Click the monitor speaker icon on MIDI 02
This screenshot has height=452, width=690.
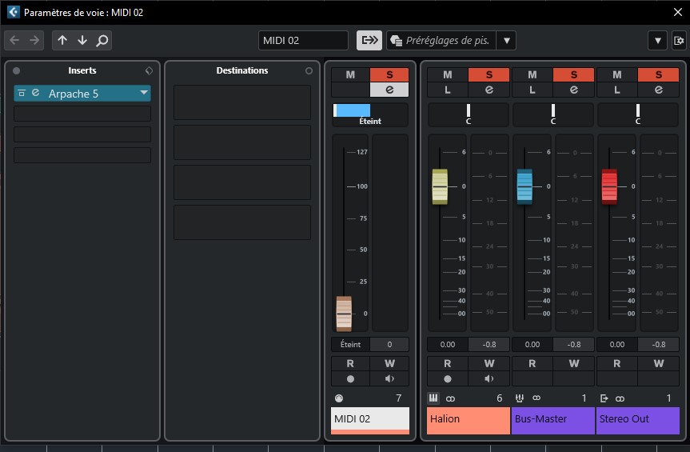389,378
